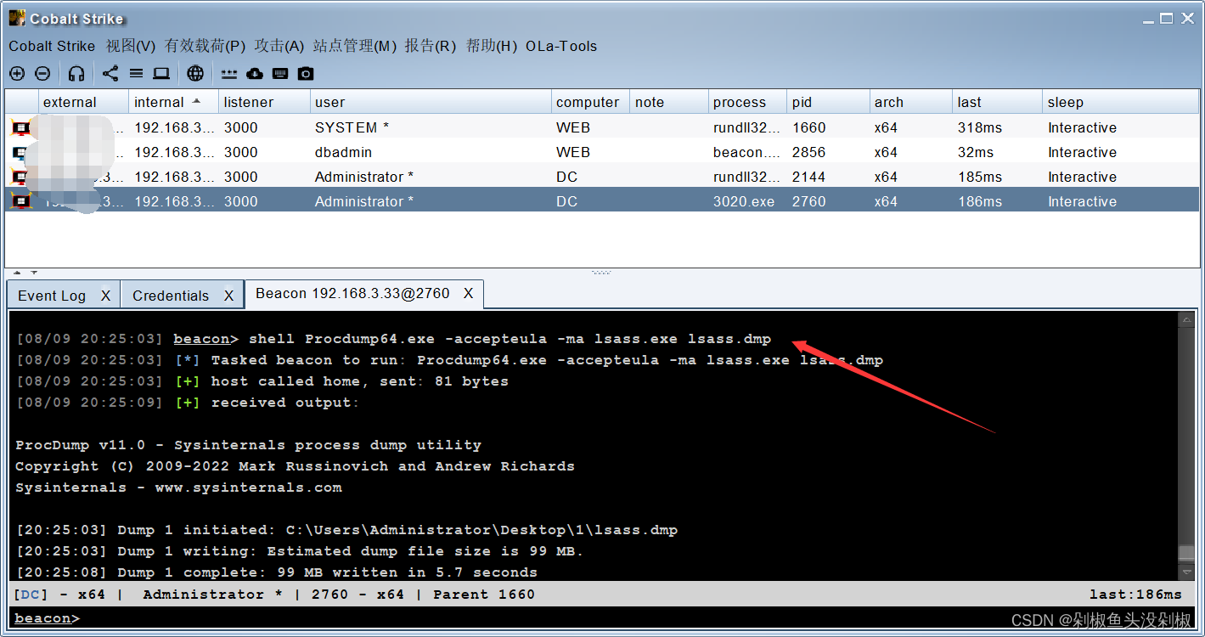Screen dimensions: 1205x637
Task: Select the dbadmin user cell
Action: click(x=431, y=152)
